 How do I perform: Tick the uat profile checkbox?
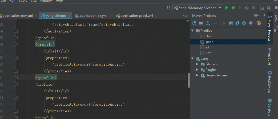(x=202, y=53)
